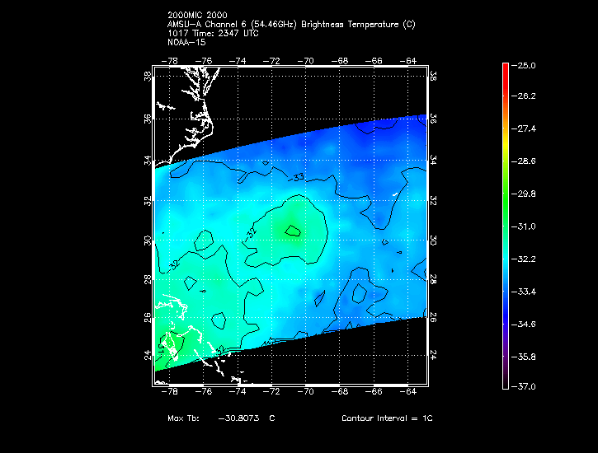This screenshot has height=453, width=598.
Task: Select the -76 label on the top longitude axis
Action: tap(203, 61)
